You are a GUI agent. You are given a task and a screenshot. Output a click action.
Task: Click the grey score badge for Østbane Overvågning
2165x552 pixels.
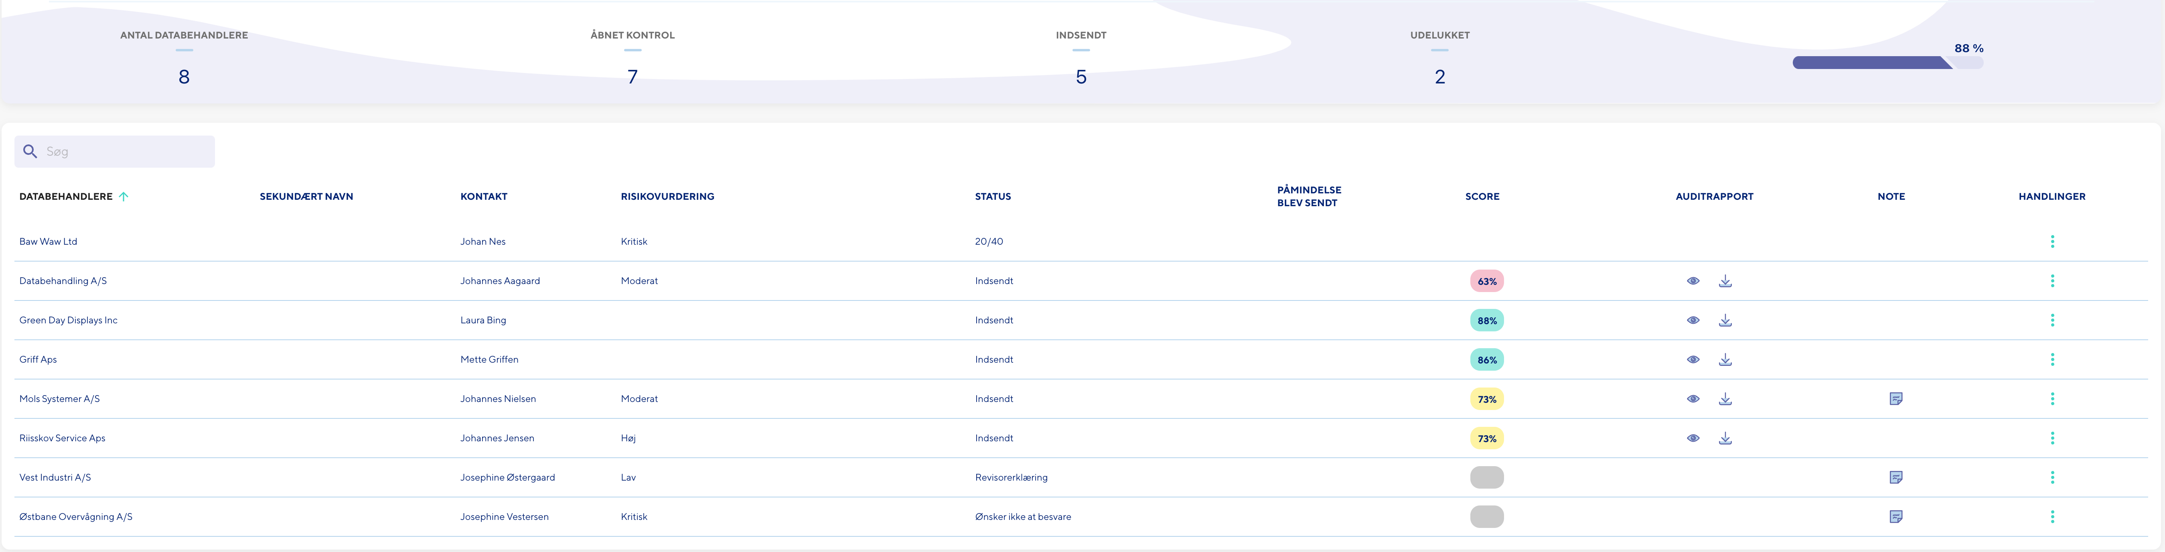[x=1487, y=517]
